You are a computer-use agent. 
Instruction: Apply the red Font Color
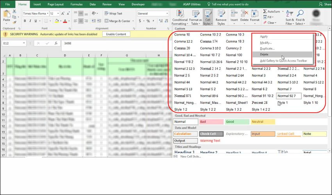click(x=65, y=21)
